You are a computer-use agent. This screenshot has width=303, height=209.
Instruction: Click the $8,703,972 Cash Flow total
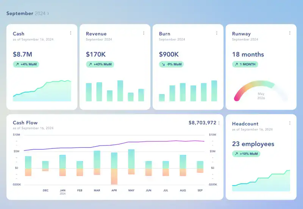point(202,123)
